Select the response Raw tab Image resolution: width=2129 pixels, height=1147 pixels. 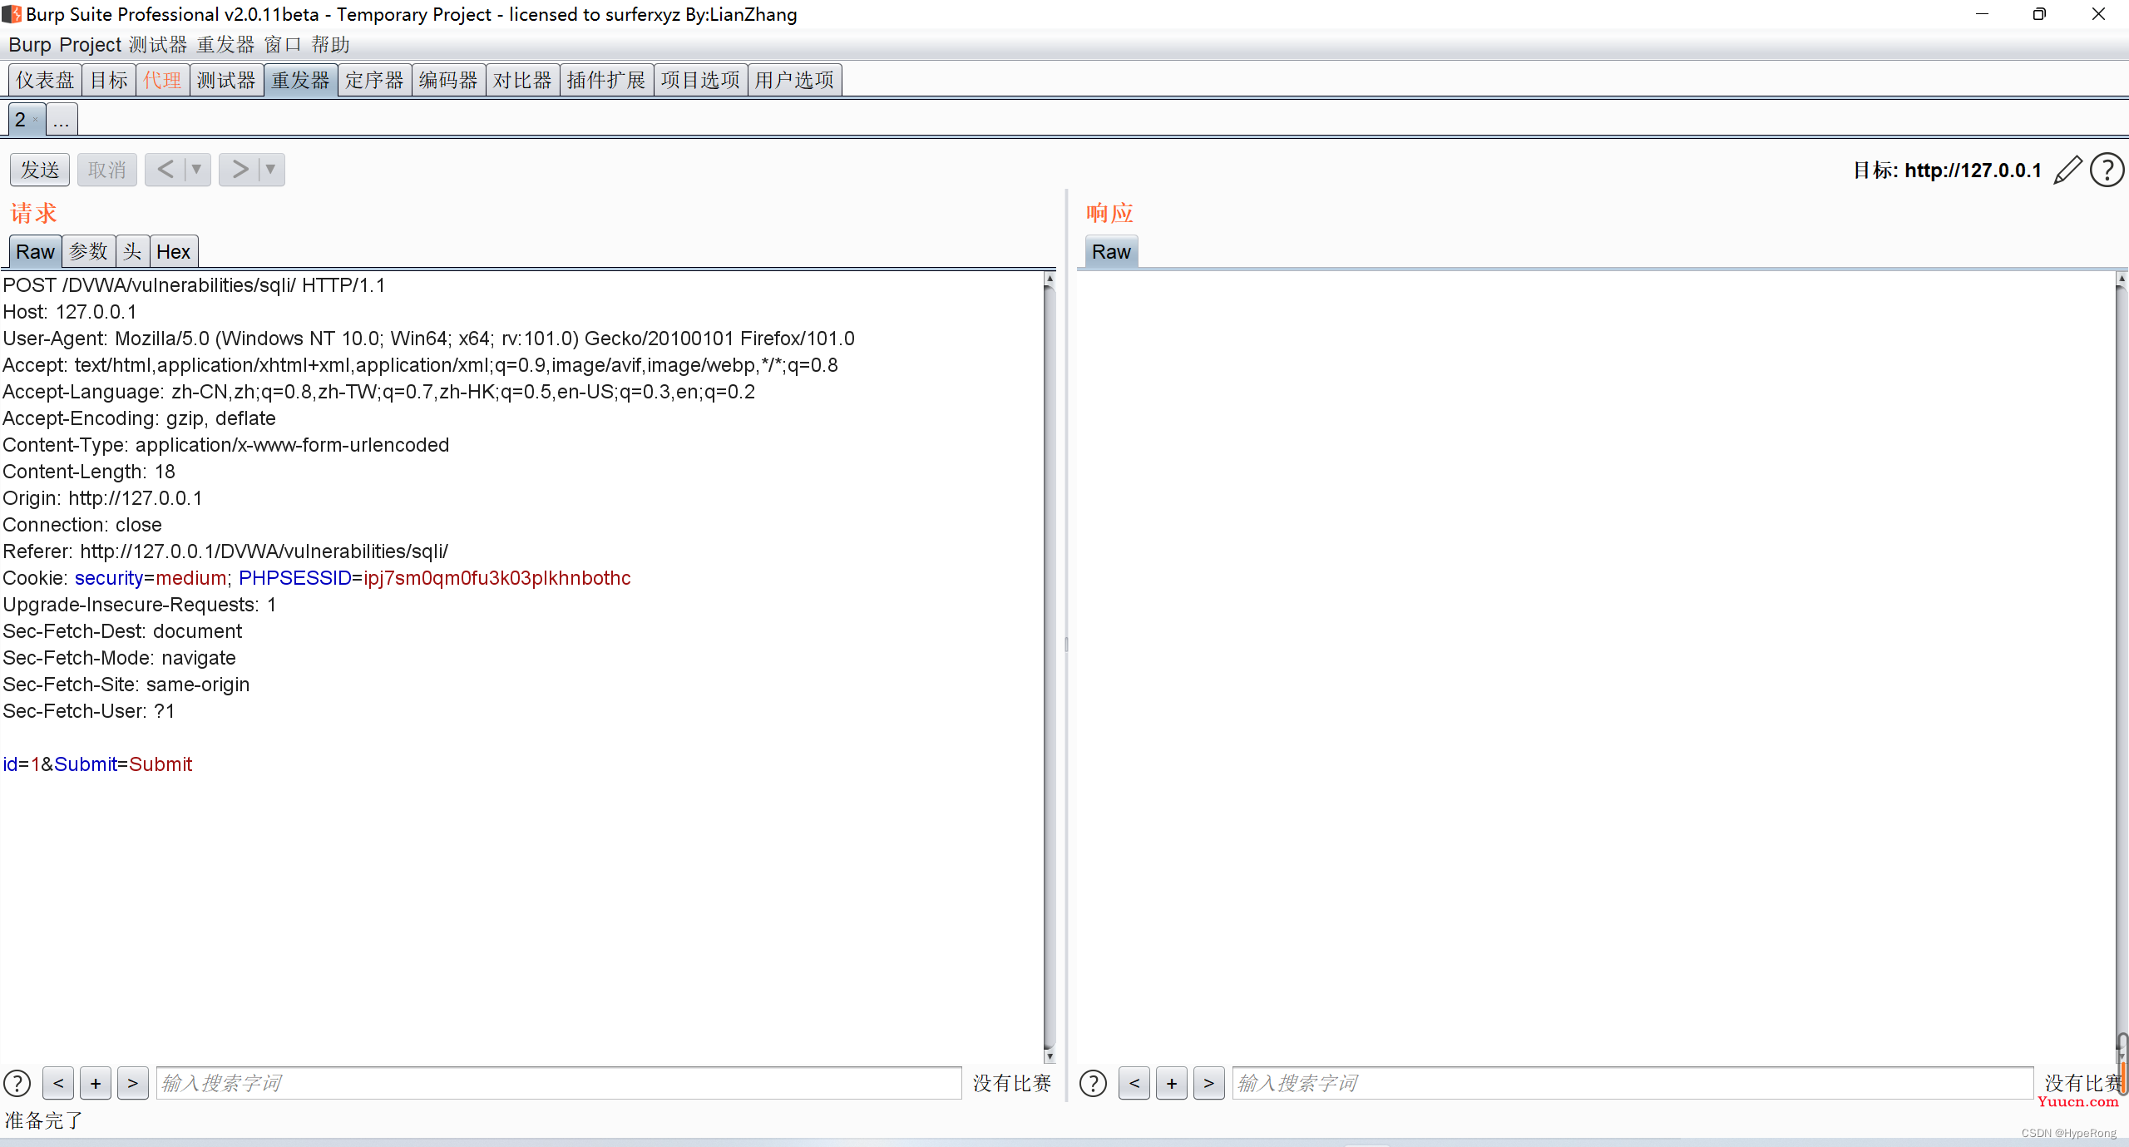click(x=1111, y=251)
